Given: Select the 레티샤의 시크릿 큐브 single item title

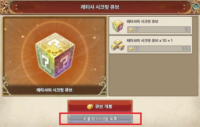Looking at the screenshot, I should [x=142, y=22].
